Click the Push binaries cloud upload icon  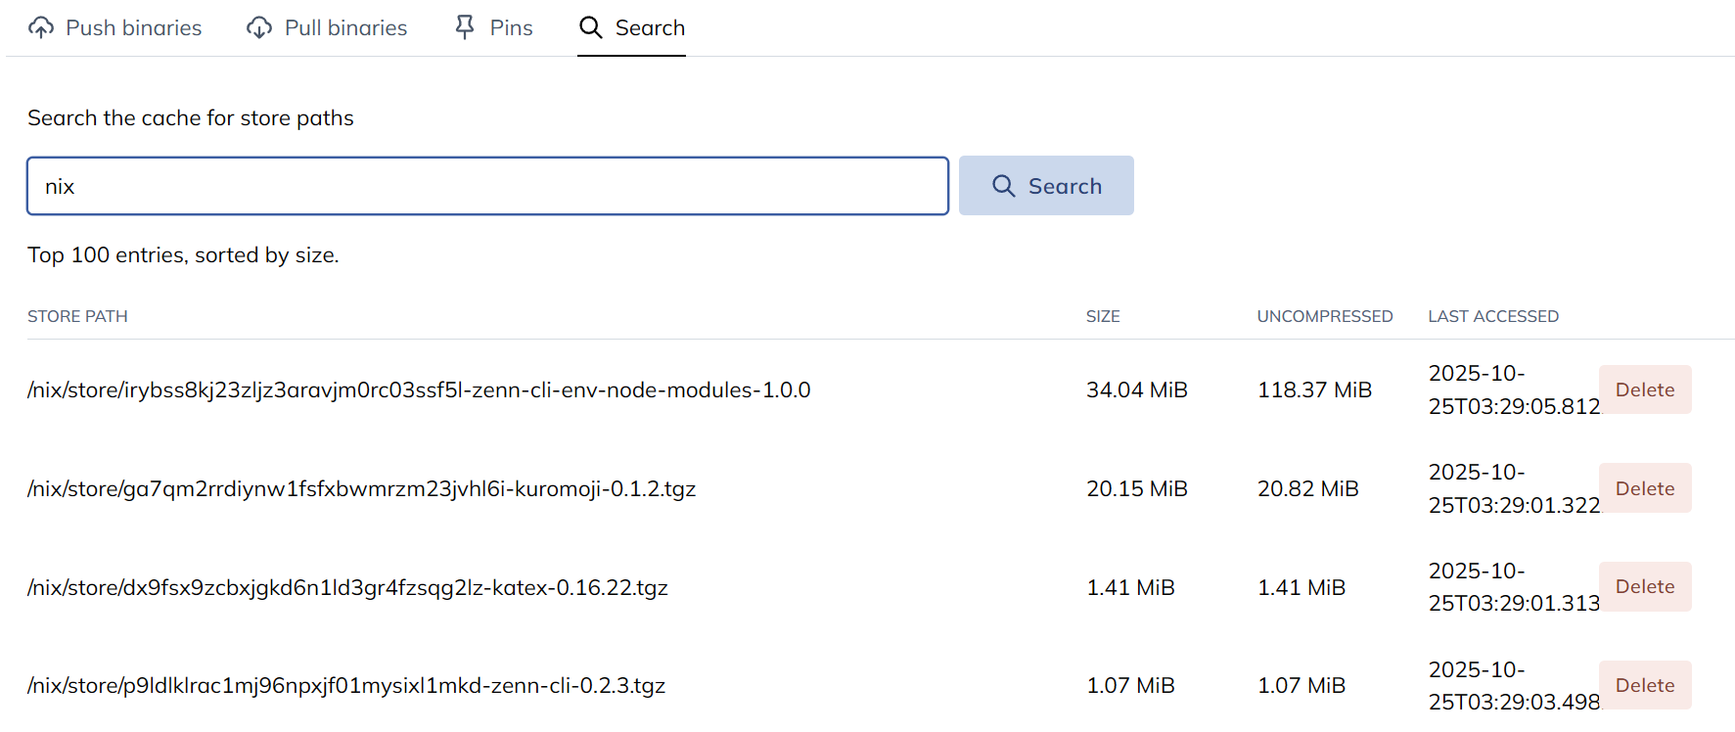[x=41, y=27]
